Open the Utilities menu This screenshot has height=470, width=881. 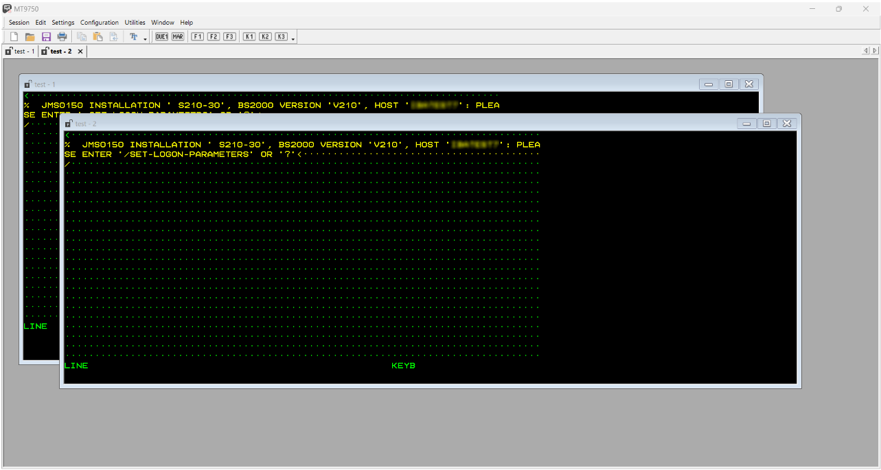(135, 23)
